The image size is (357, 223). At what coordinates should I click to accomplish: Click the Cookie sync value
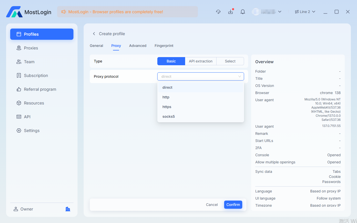[x=335, y=177]
